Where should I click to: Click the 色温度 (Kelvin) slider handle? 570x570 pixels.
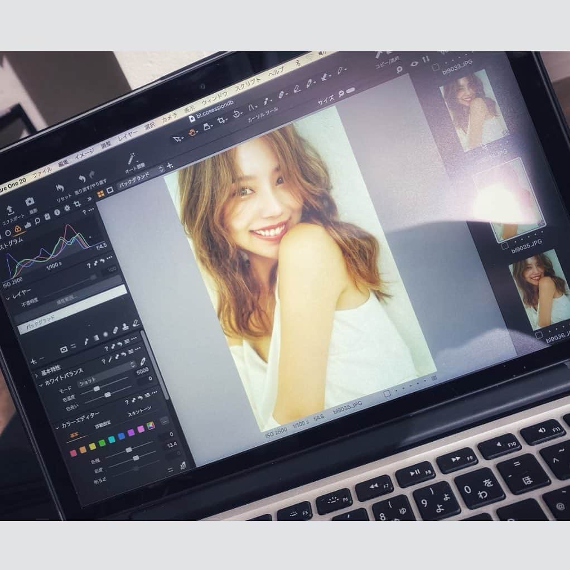(x=96, y=389)
